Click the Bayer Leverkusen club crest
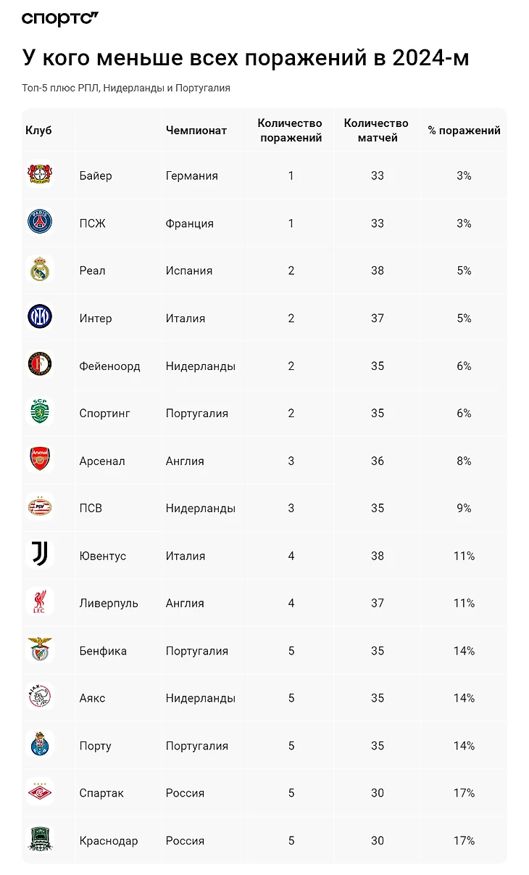 point(40,176)
